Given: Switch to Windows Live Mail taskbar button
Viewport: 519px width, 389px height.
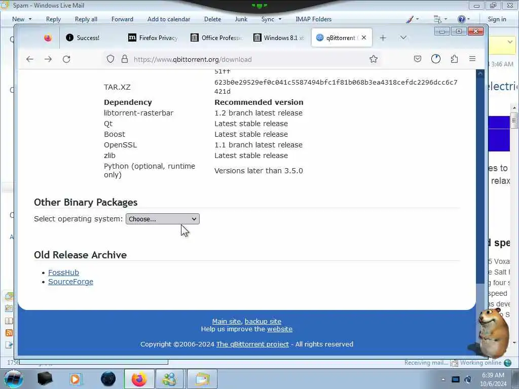Looking at the screenshot, I should click(x=202, y=379).
